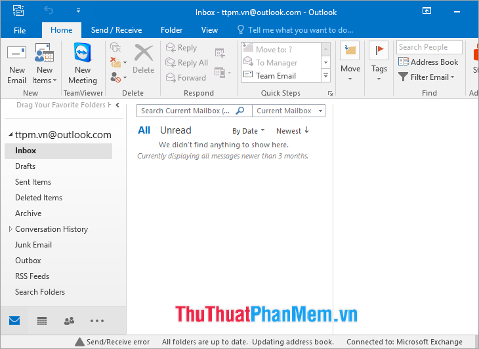Open Ribbon Display Options

427,11
